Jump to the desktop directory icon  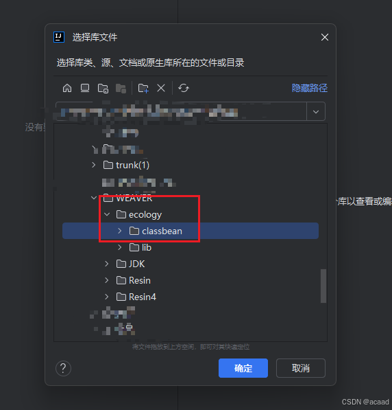[85, 88]
